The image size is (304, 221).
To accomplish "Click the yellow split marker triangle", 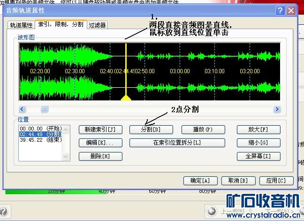I will (126, 98).
